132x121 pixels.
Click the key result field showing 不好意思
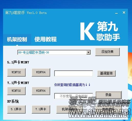click(x=73, y=96)
